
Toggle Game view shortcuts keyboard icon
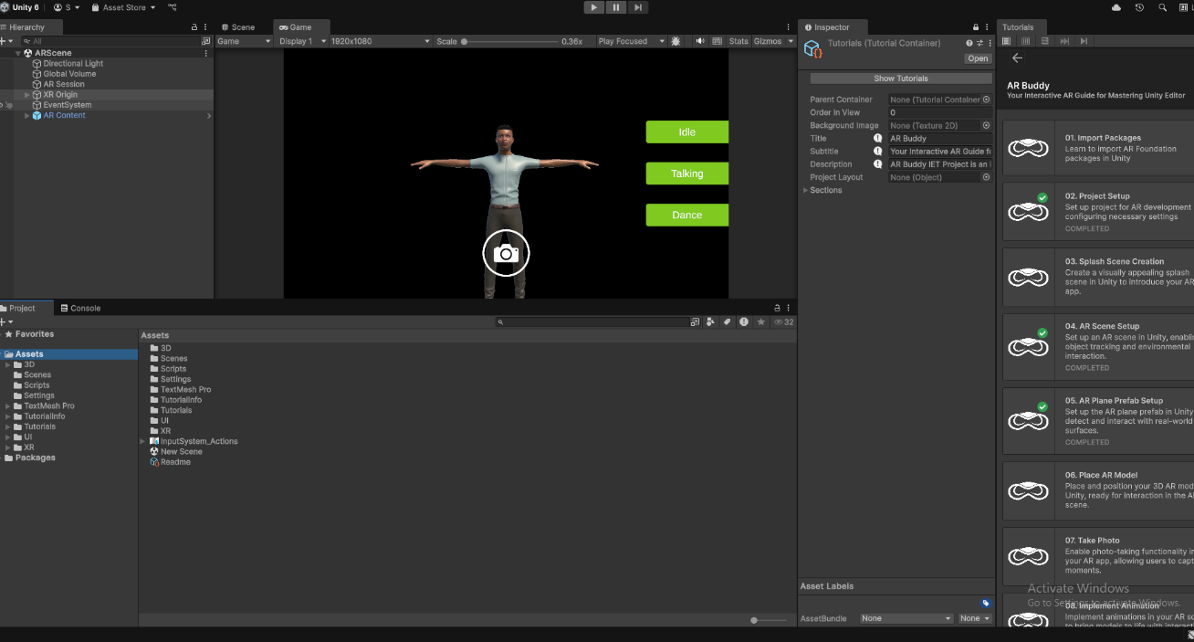717,41
